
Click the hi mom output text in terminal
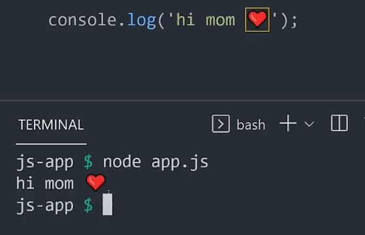pos(45,183)
